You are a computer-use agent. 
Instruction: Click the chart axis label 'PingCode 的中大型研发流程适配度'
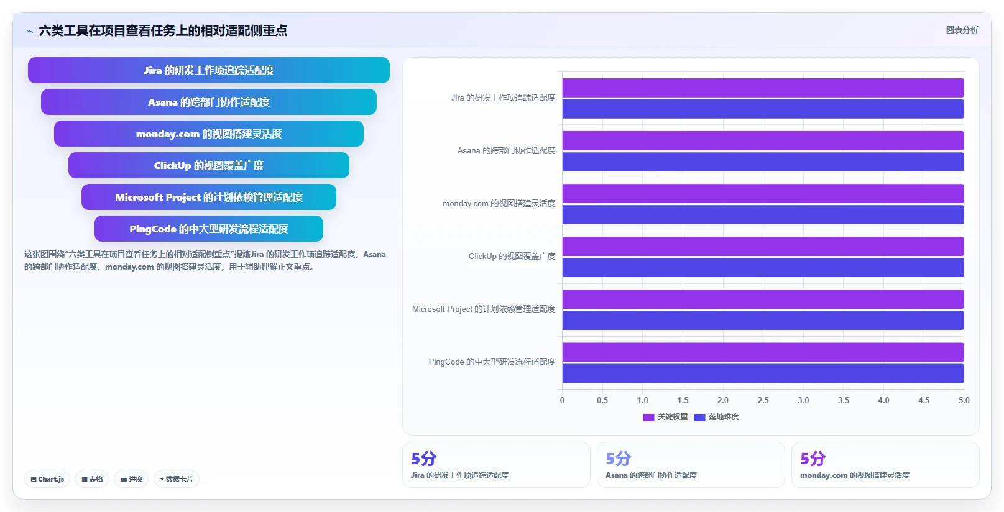(x=492, y=362)
